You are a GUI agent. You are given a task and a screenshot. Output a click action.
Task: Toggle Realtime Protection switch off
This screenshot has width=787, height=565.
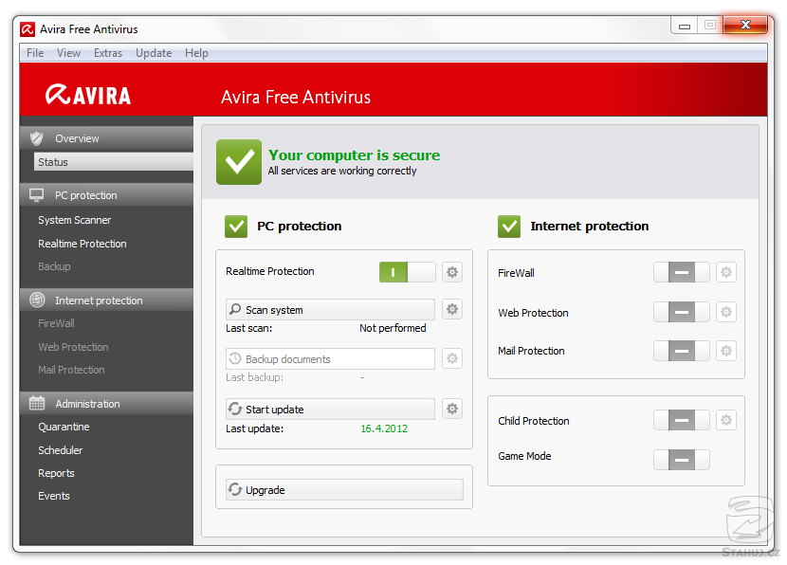(407, 272)
